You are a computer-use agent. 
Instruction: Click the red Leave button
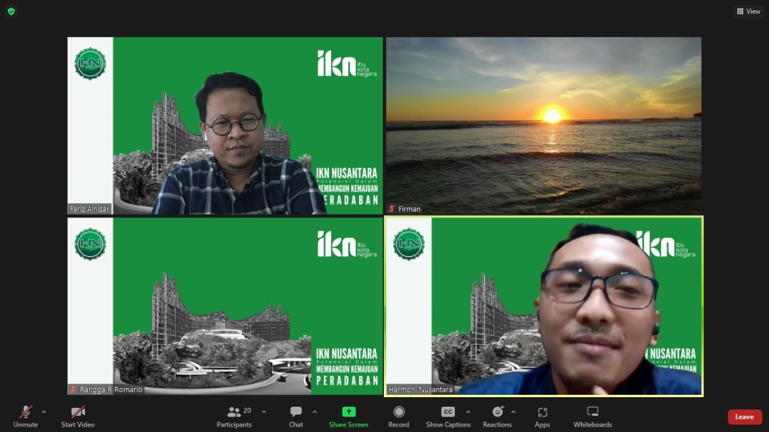[x=744, y=417]
